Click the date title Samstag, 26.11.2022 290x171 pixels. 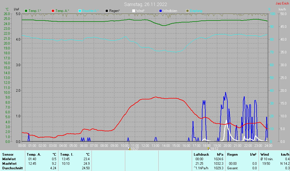[145, 5]
